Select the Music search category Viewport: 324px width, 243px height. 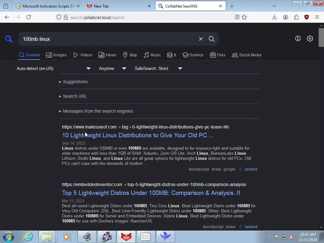coord(152,55)
